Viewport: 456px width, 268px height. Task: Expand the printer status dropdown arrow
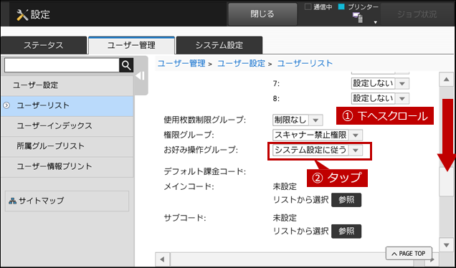[376, 22]
